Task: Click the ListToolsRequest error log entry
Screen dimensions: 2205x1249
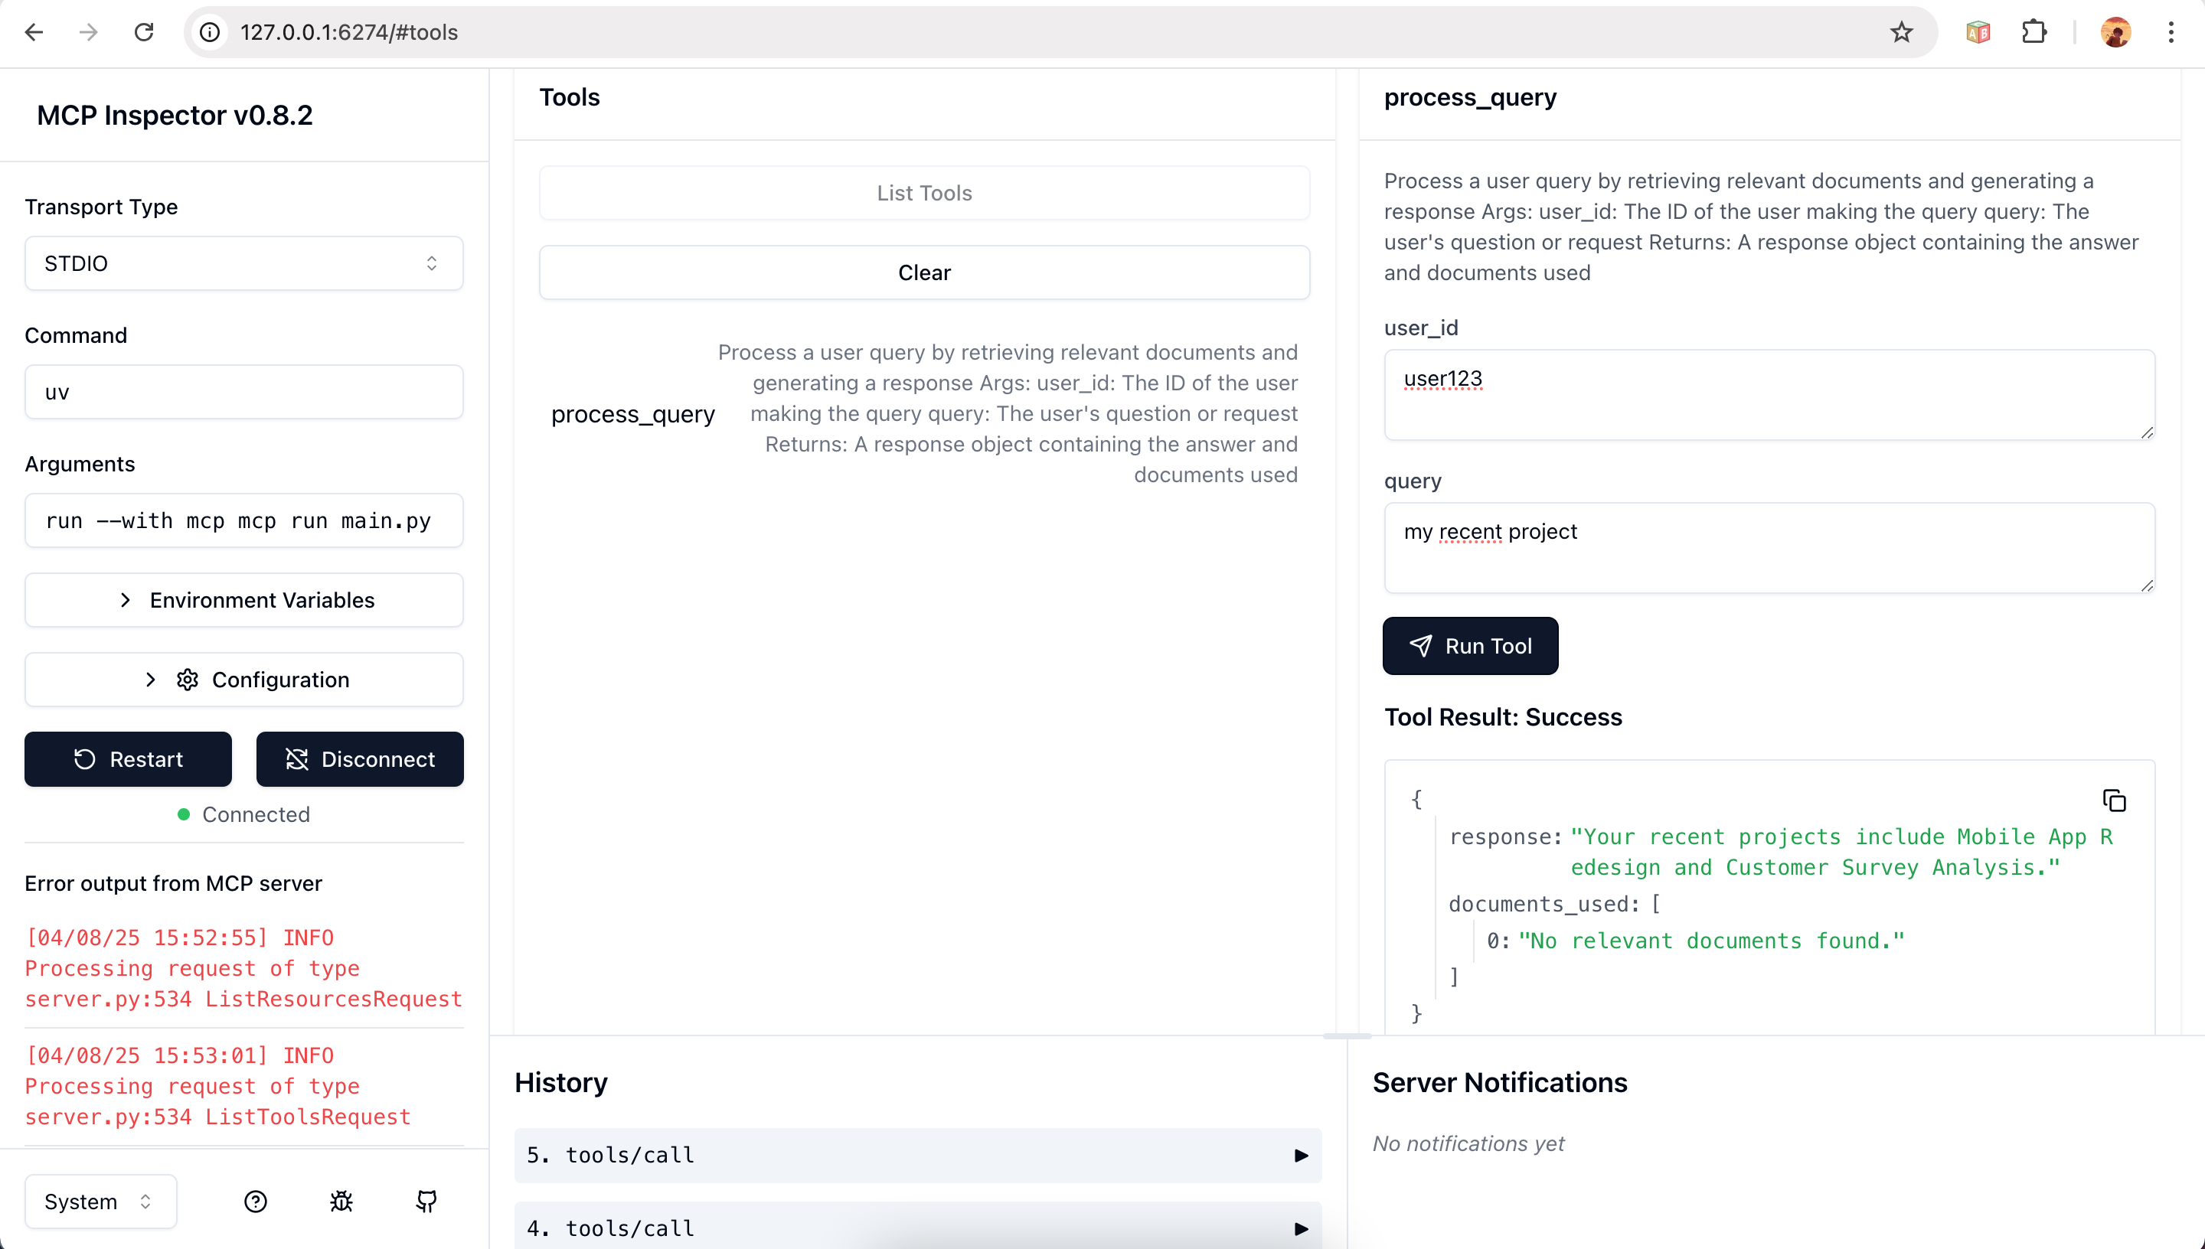Action: (x=243, y=1086)
